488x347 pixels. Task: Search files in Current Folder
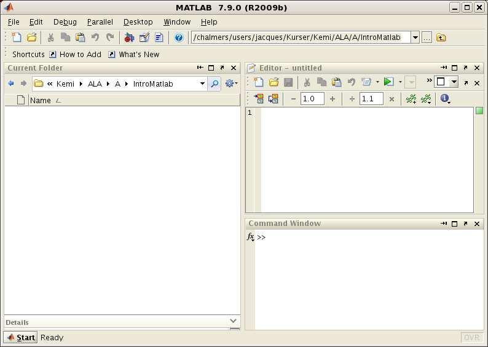tap(214, 84)
